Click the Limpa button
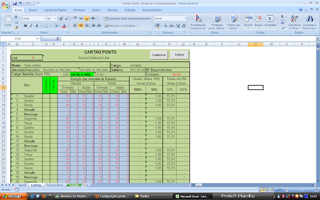The height and width of the screenshot is (200, 320). point(179,55)
